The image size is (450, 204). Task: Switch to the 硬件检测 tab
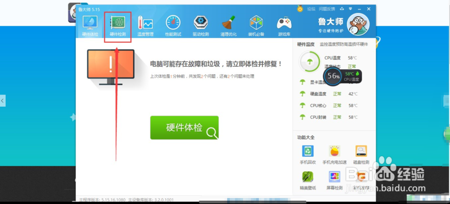(x=117, y=26)
